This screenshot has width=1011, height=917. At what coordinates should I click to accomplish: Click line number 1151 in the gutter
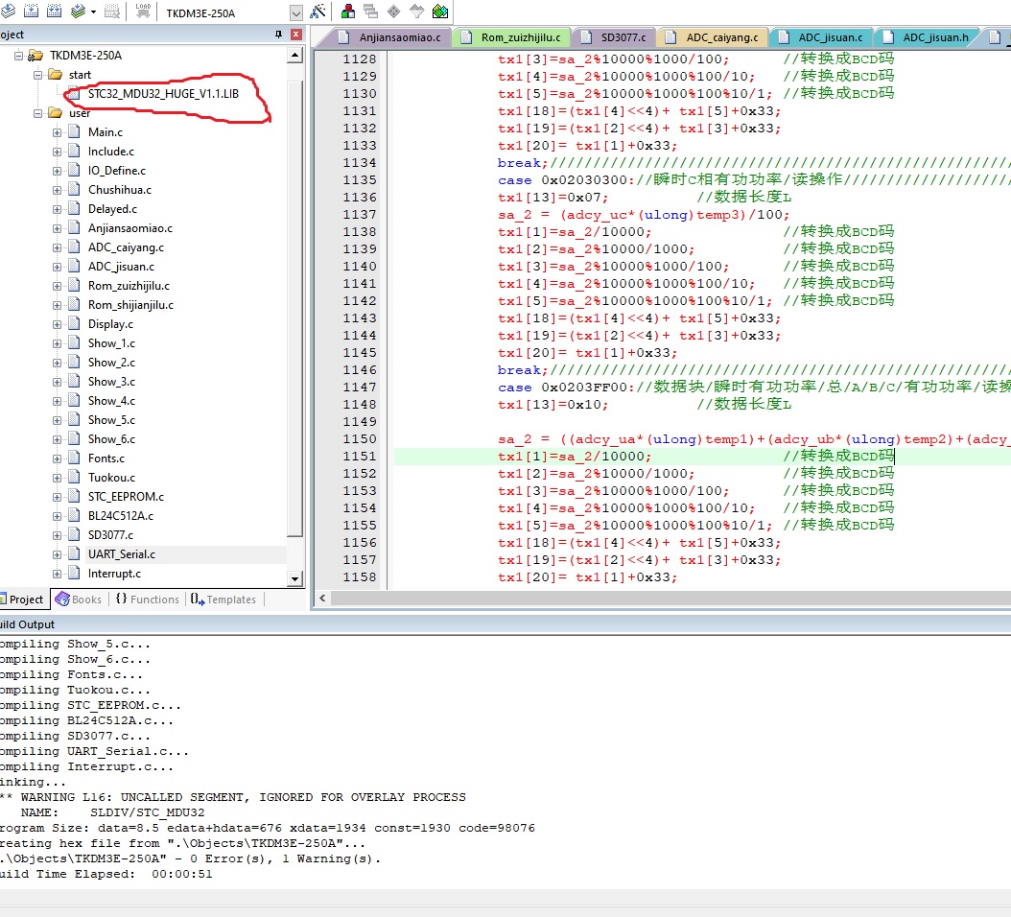pos(359,456)
